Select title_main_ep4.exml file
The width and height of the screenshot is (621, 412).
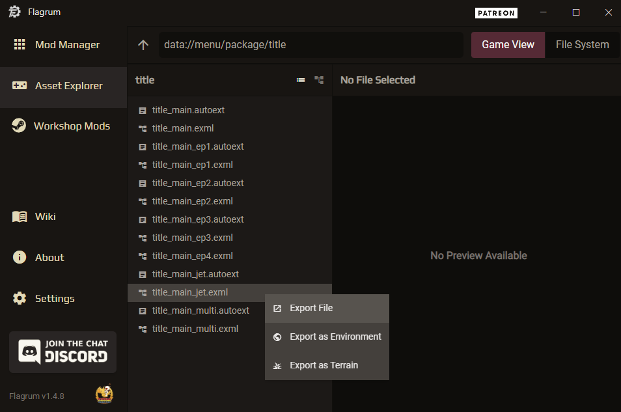(x=230, y=256)
